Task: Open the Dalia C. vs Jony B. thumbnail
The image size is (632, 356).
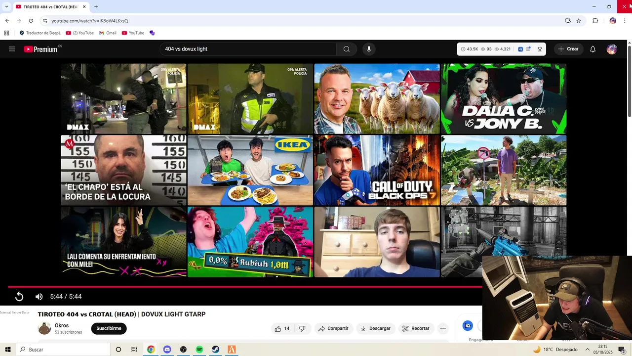Action: pos(504,98)
